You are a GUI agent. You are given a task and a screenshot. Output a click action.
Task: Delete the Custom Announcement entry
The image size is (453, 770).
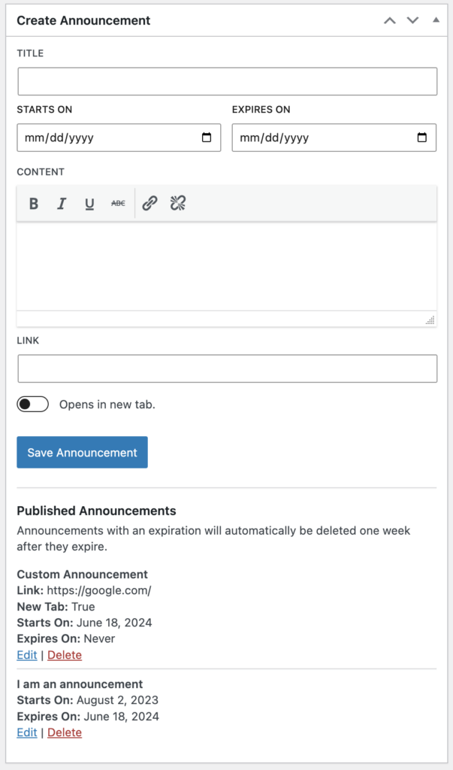[65, 655]
